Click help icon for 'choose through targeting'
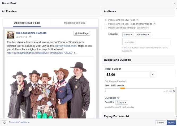The width and height of the screenshot is (177, 126). coord(147,28)
